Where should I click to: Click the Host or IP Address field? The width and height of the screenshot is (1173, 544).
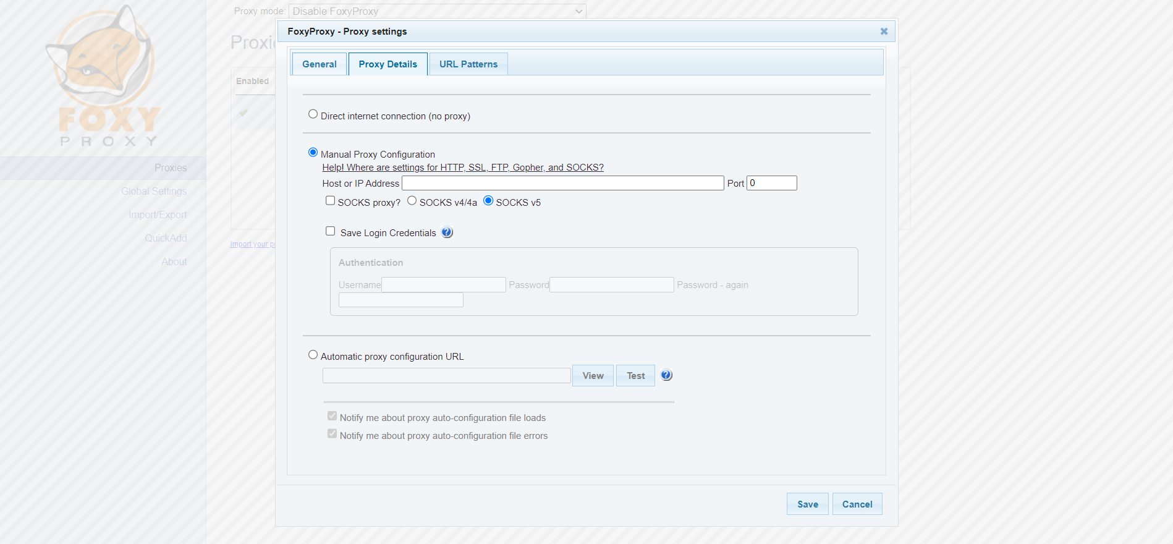562,183
